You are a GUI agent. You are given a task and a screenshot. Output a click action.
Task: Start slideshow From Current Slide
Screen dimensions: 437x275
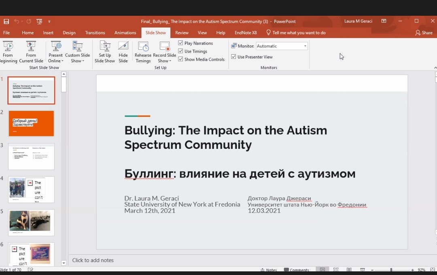[31, 51]
